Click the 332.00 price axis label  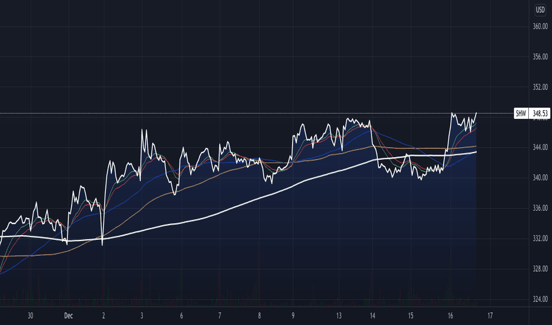tap(540, 239)
